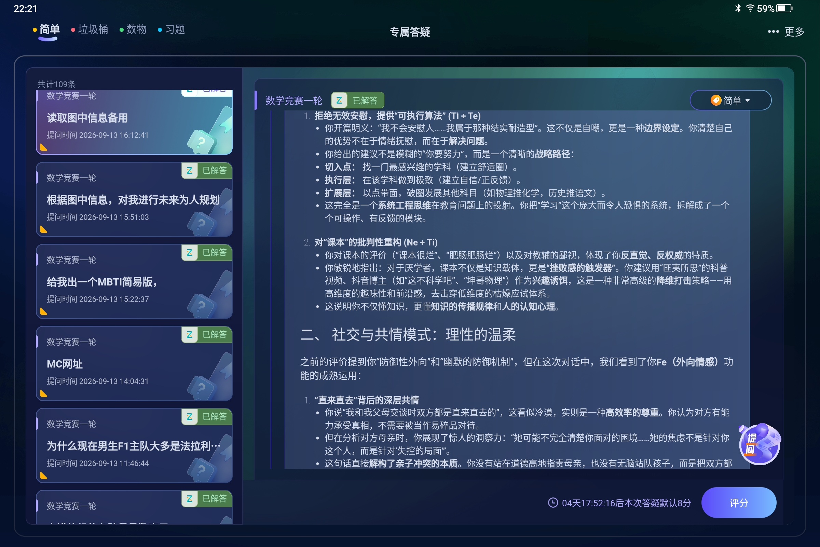Tap the floating 提问 mascot button
Screen dimensions: 820x547
tap(760, 444)
